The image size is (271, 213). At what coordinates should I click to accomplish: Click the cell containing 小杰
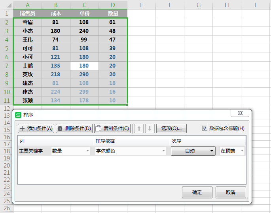pyautogui.click(x=27, y=31)
